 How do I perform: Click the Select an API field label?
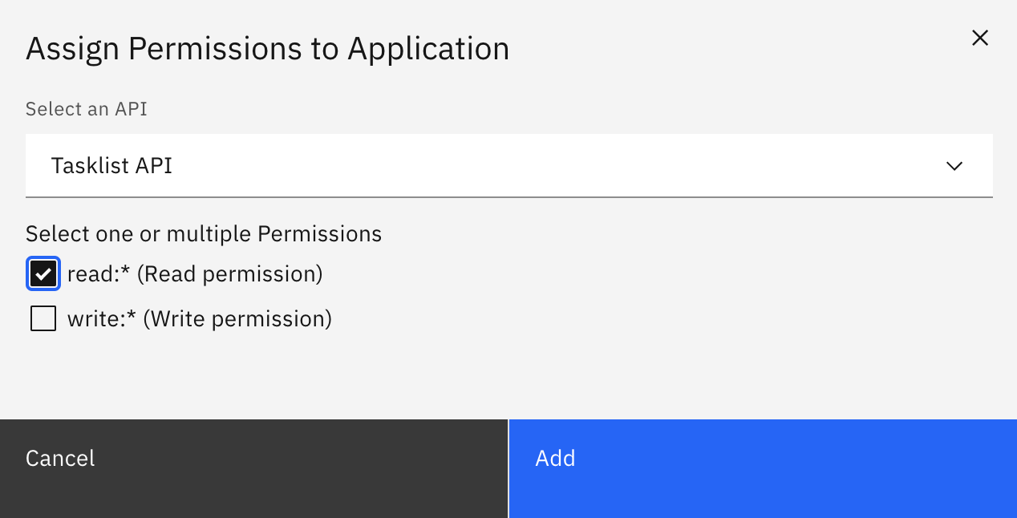[x=86, y=108]
